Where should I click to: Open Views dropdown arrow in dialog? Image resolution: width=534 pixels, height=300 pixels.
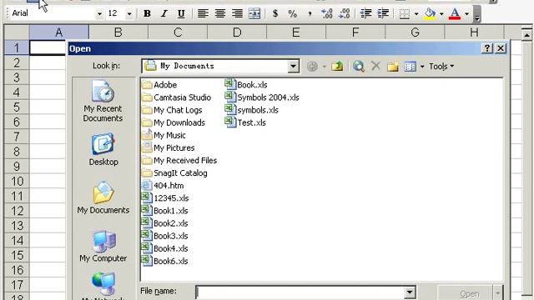422,67
